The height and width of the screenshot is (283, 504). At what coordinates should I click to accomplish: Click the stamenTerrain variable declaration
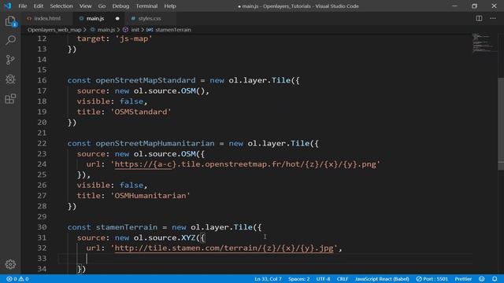[127, 227]
